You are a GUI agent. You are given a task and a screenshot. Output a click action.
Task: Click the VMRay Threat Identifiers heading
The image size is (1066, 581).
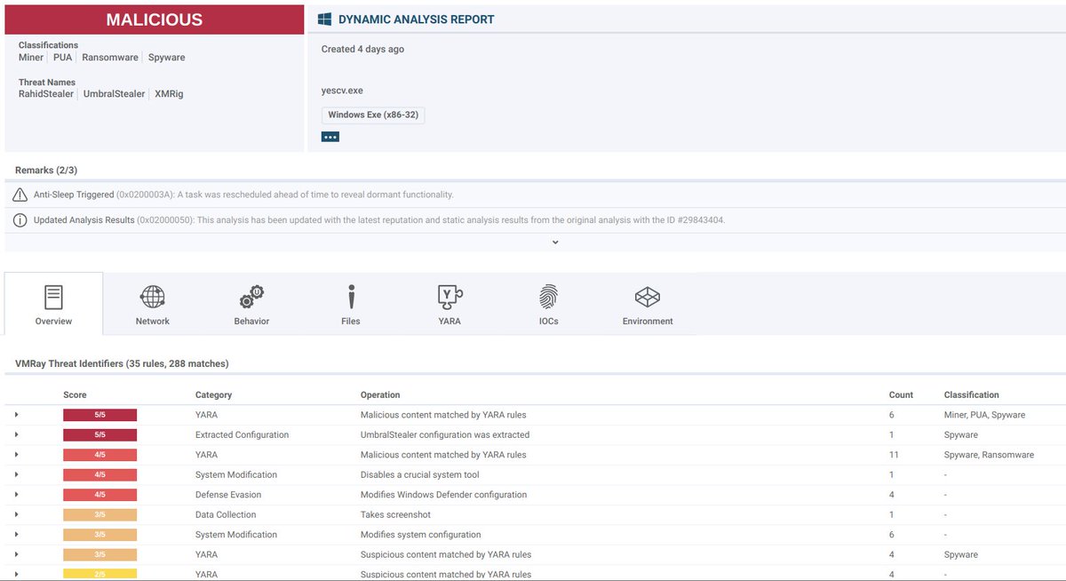tap(122, 363)
